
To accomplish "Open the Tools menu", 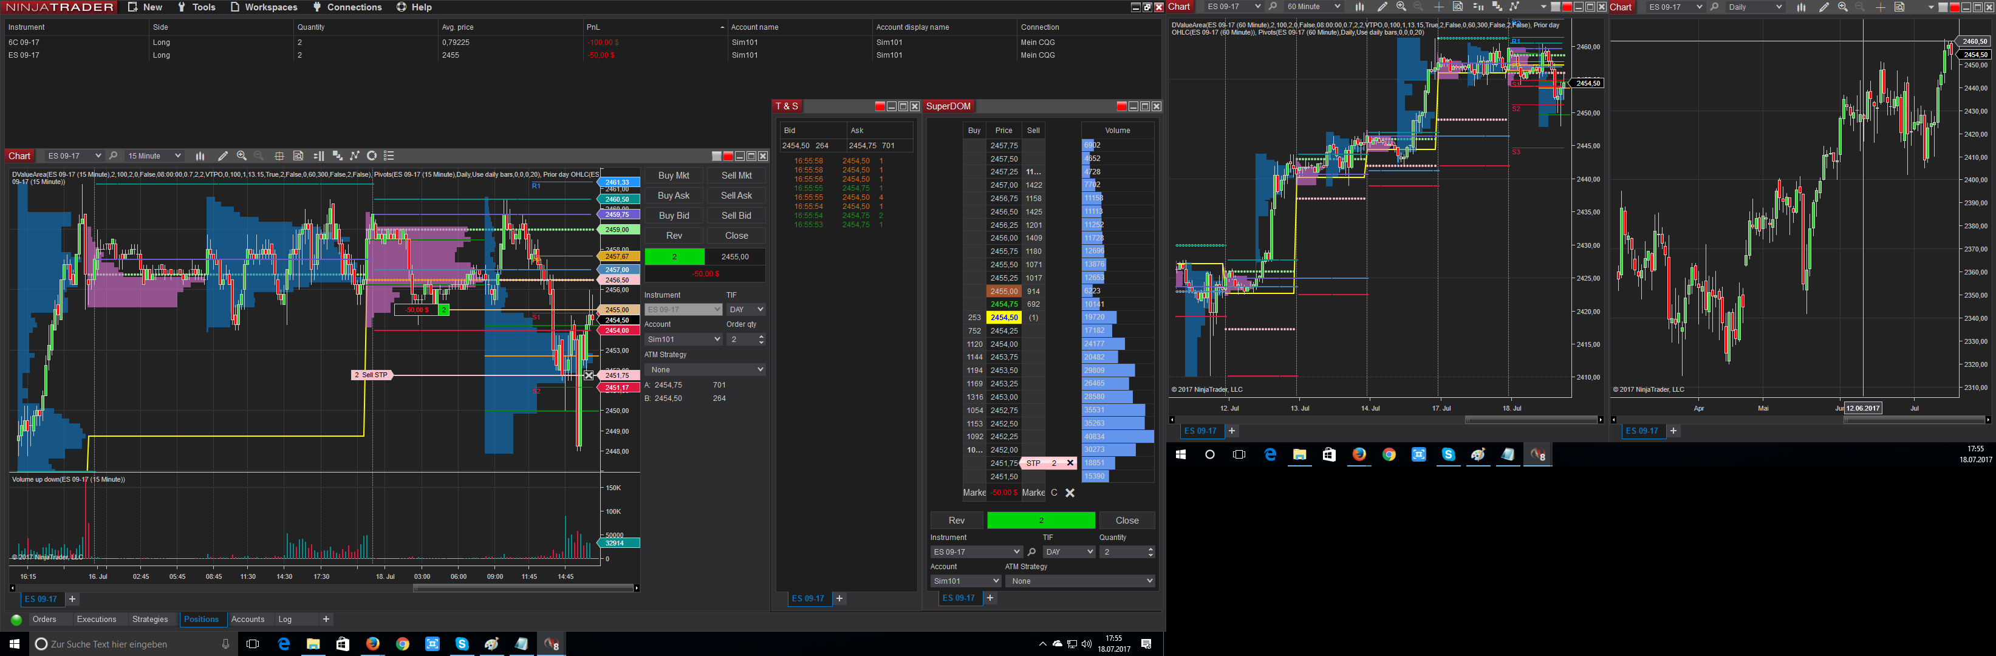I will pyautogui.click(x=197, y=7).
